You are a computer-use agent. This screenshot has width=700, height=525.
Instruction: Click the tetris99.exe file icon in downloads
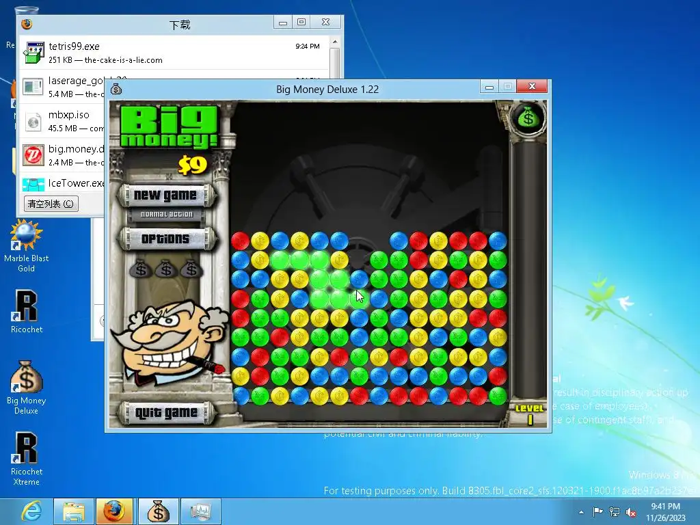click(x=33, y=53)
